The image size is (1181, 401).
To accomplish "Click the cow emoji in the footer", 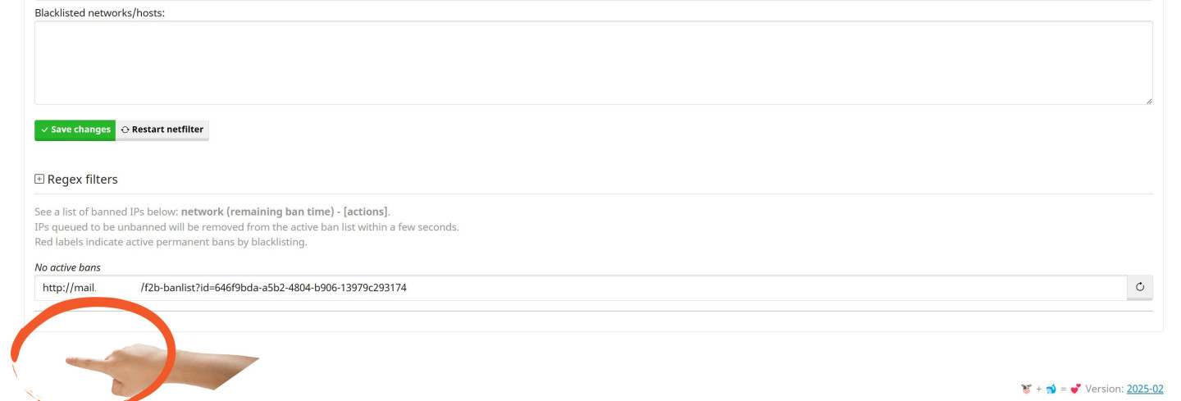I will (1025, 389).
